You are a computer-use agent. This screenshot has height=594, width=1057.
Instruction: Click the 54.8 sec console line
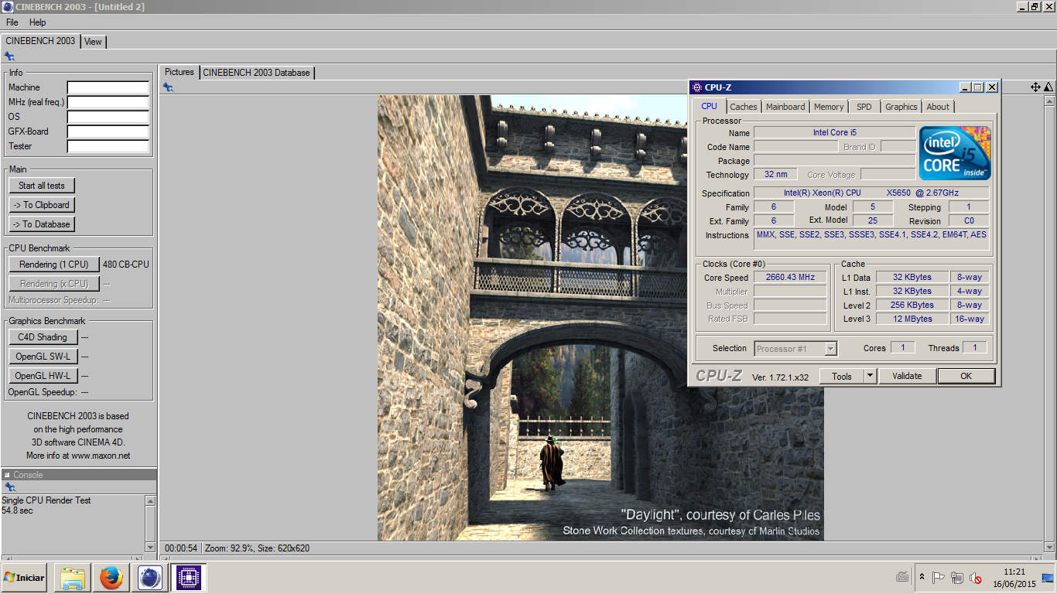point(17,510)
